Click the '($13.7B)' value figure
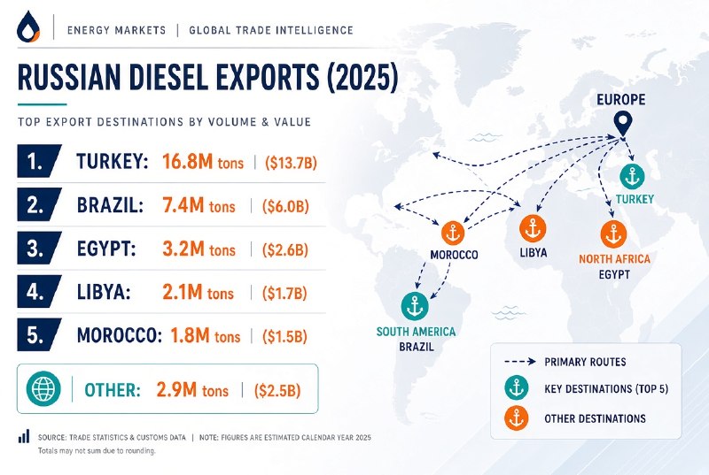This screenshot has width=709, height=475. pyautogui.click(x=292, y=163)
